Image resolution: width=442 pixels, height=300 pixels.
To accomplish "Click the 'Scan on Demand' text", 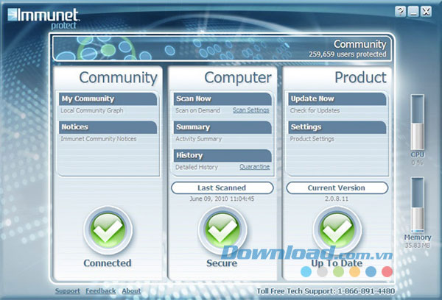I will pos(197,110).
